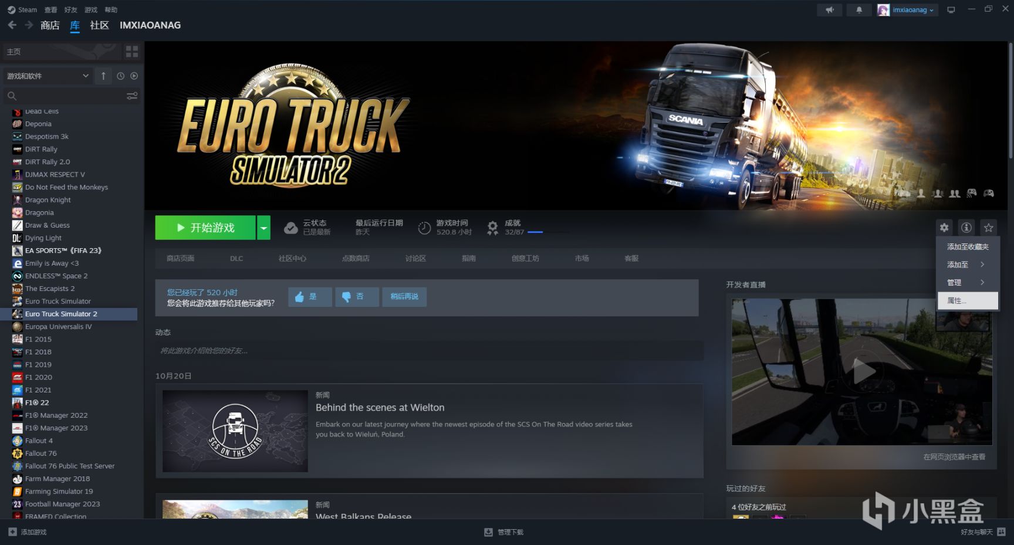
Task: Click the achievements trophy icon
Action: click(x=493, y=228)
